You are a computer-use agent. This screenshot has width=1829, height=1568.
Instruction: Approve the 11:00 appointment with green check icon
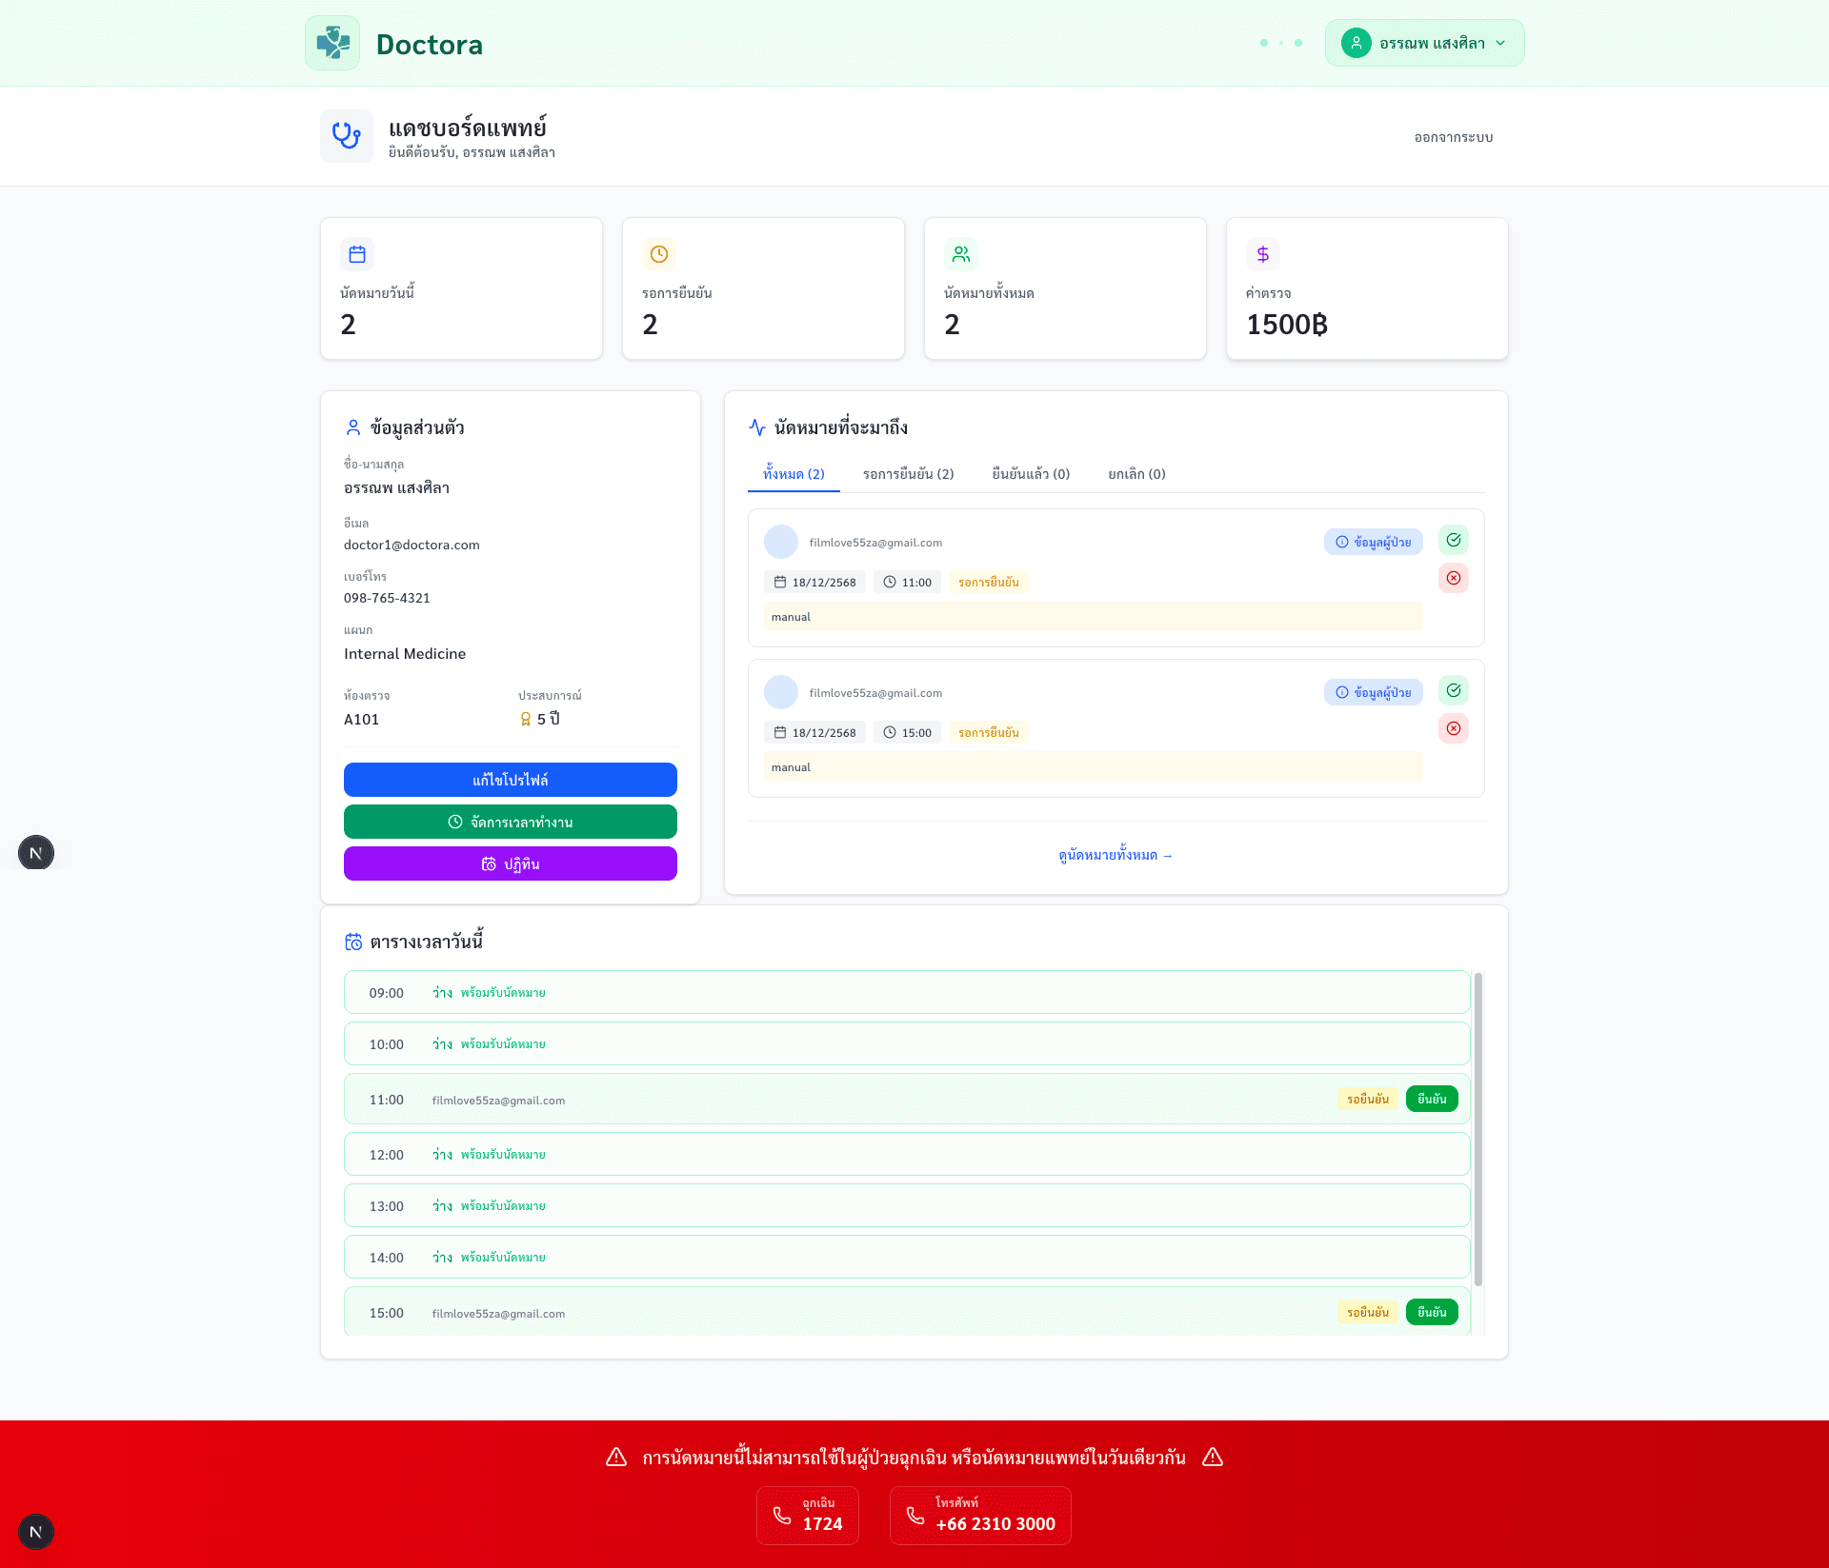[1453, 540]
